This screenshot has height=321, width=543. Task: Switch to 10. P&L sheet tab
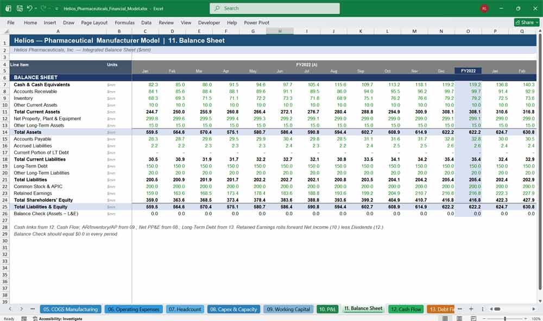(327, 309)
